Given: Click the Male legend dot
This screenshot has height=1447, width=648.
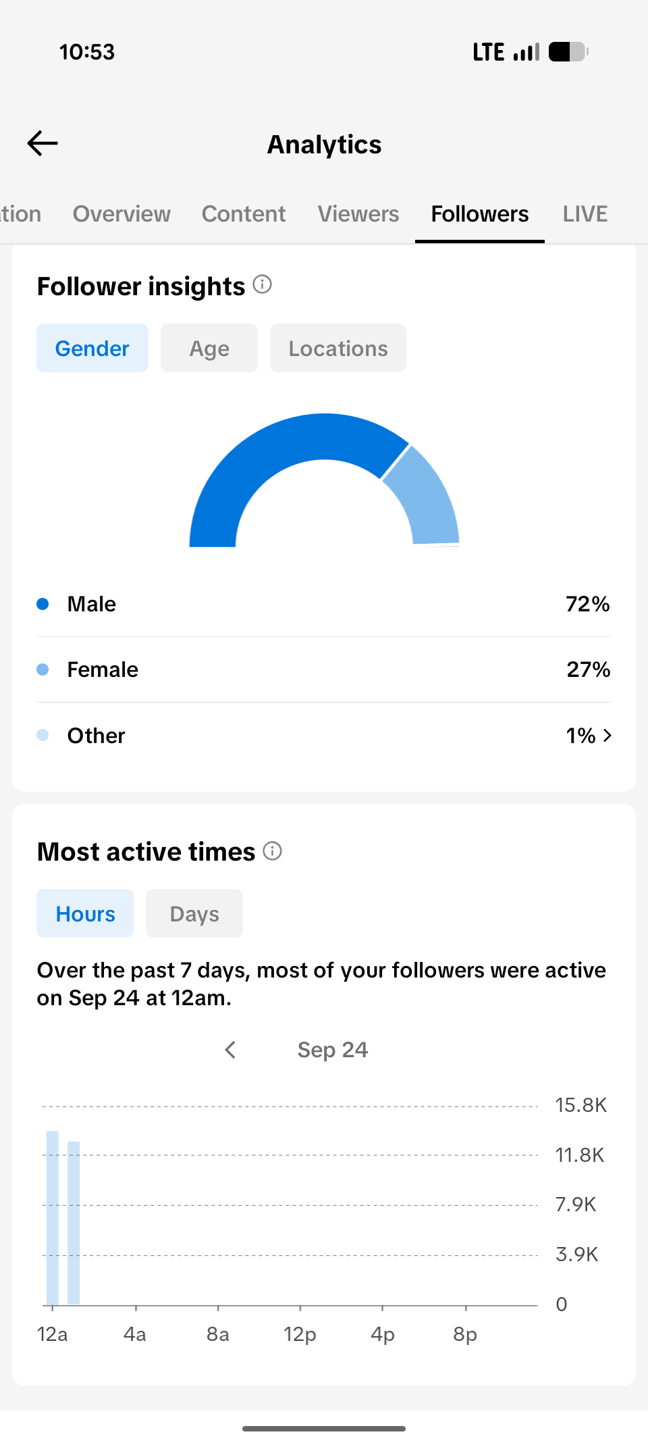Looking at the screenshot, I should (43, 604).
